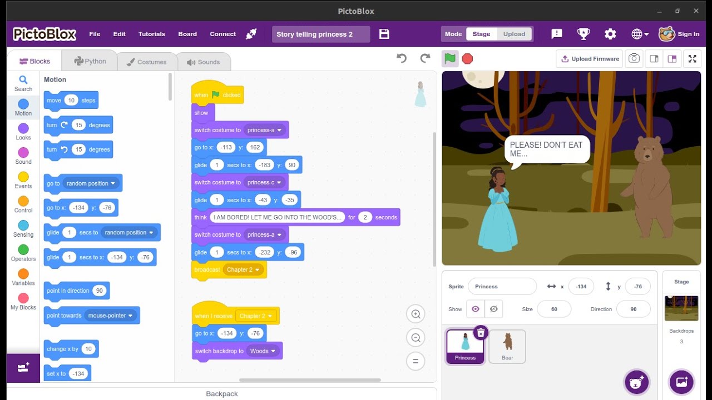This screenshot has width=712, height=400.
Task: Open the feedback alert icon
Action: 557,34
